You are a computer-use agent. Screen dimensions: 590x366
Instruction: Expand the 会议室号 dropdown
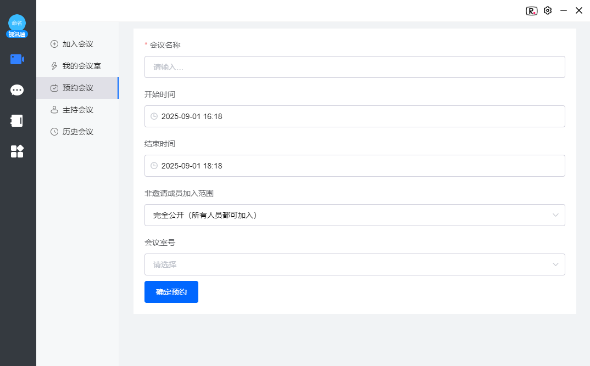[354, 264]
